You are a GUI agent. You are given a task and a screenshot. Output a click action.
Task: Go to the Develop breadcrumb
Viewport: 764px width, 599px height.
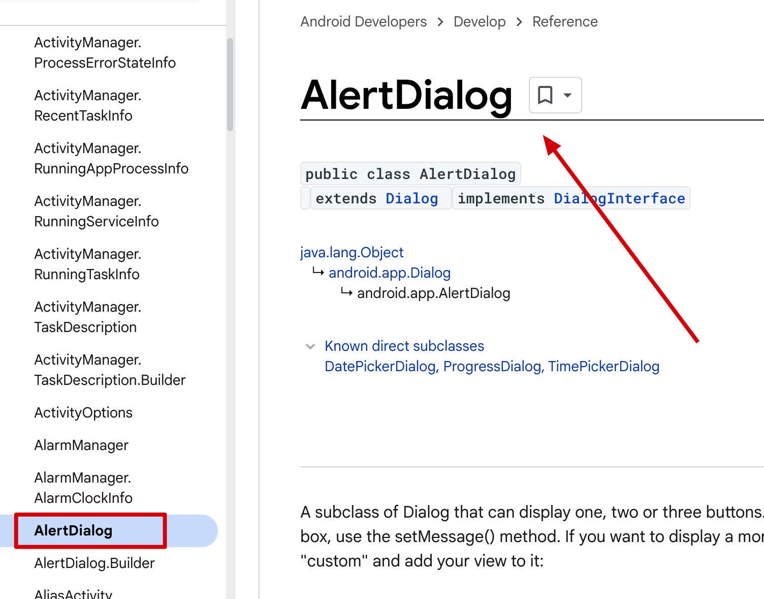click(480, 21)
